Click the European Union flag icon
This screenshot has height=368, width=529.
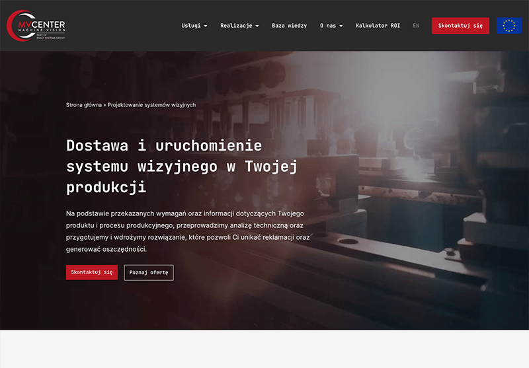[x=509, y=26]
